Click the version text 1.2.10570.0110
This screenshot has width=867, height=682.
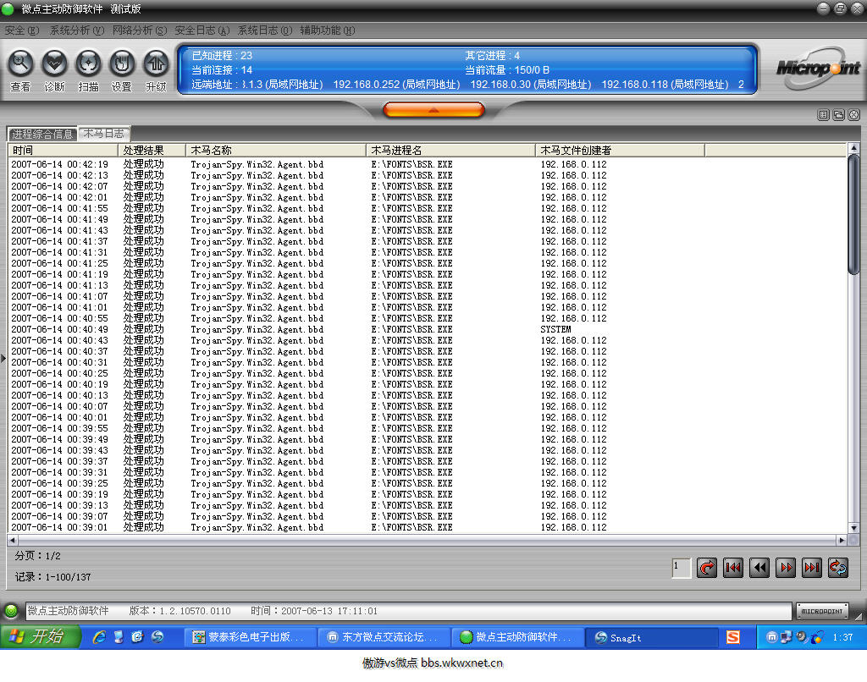(196, 611)
